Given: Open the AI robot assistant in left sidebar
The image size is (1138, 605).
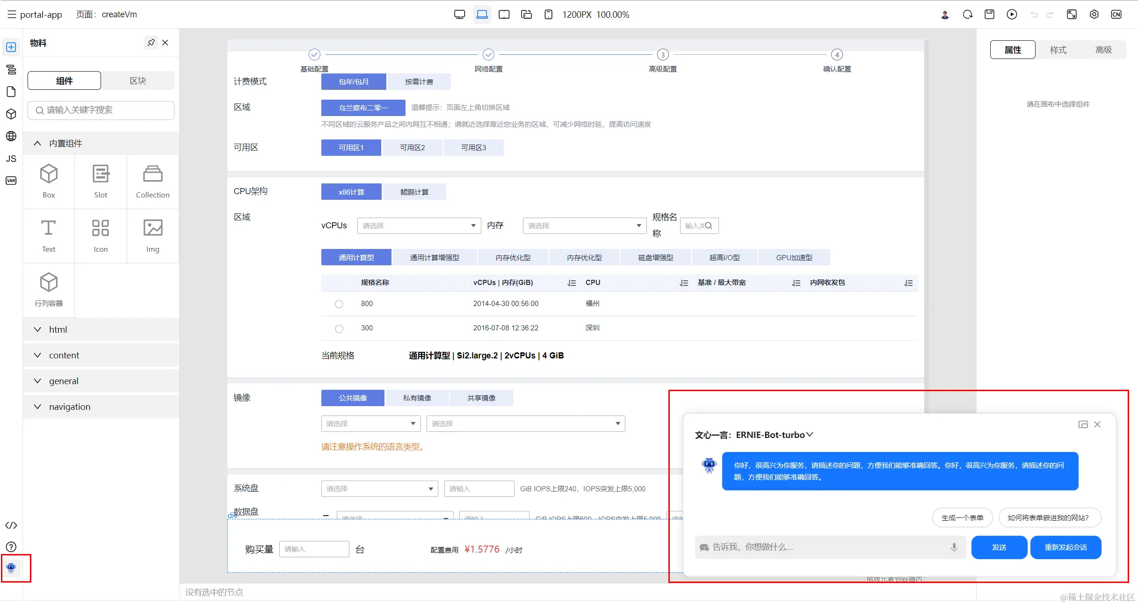Looking at the screenshot, I should [x=11, y=568].
